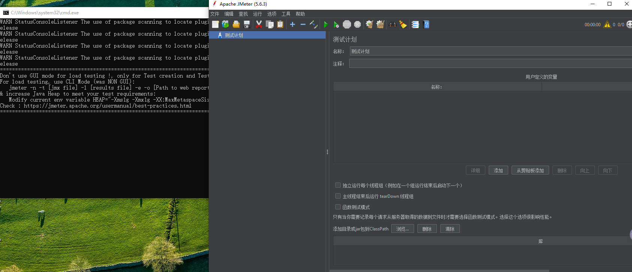Enable 主线程结束后运行 tearDown 线程组 checkbox
Screen dimensions: 632x272
tap(338, 196)
